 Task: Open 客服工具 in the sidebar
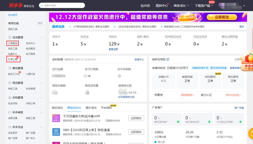point(30,118)
